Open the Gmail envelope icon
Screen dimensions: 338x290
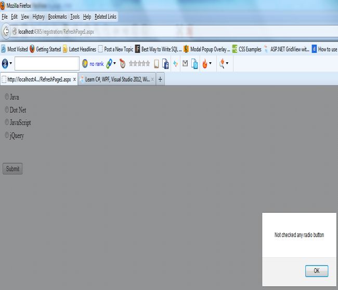185,63
